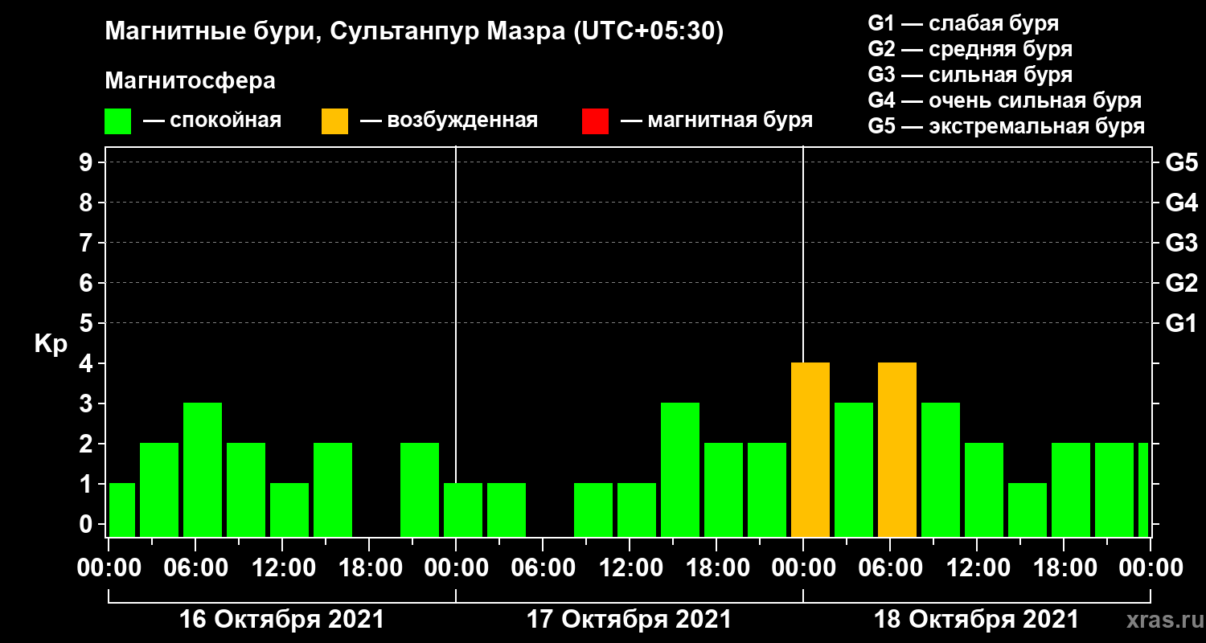Select the green Kp 3 bar between the two orange bars
The image size is (1206, 643).
[854, 470]
